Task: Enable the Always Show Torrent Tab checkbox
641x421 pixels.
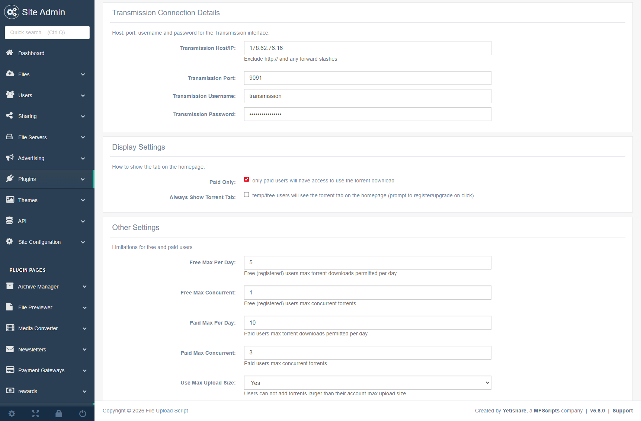Action: point(247,195)
